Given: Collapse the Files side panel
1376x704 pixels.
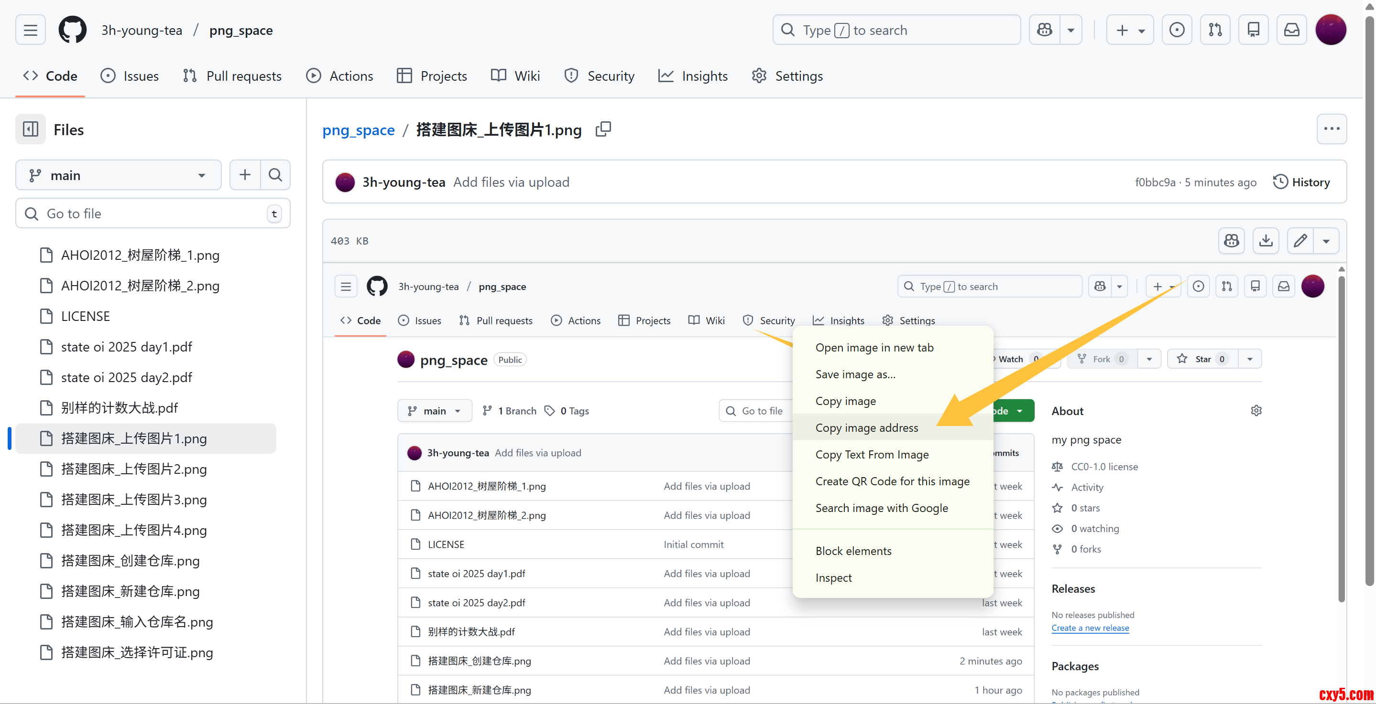Looking at the screenshot, I should click(x=31, y=129).
